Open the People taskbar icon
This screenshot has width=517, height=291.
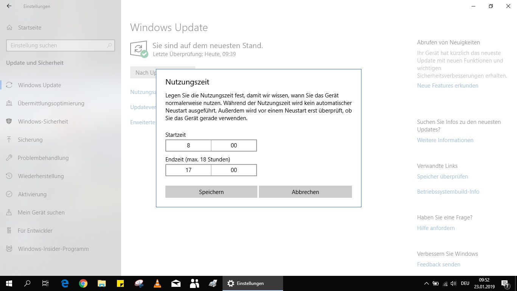pyautogui.click(x=195, y=283)
